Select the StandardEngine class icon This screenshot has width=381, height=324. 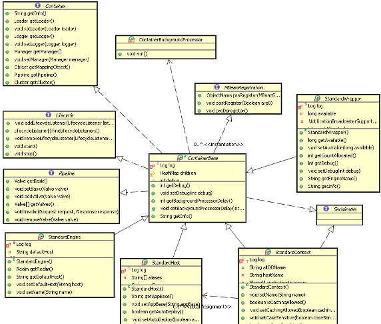tap(41, 237)
